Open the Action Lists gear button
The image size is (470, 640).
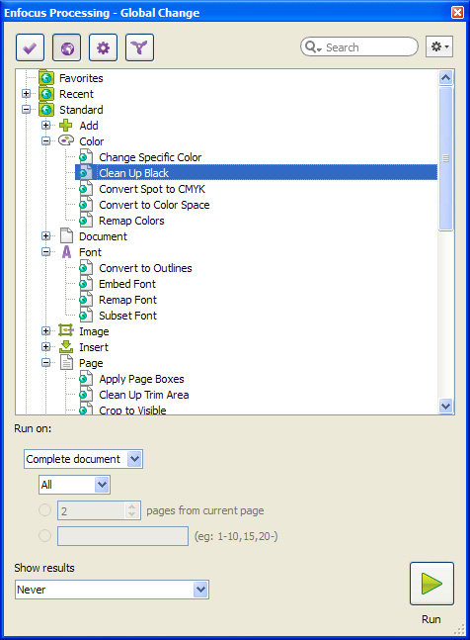coord(103,47)
